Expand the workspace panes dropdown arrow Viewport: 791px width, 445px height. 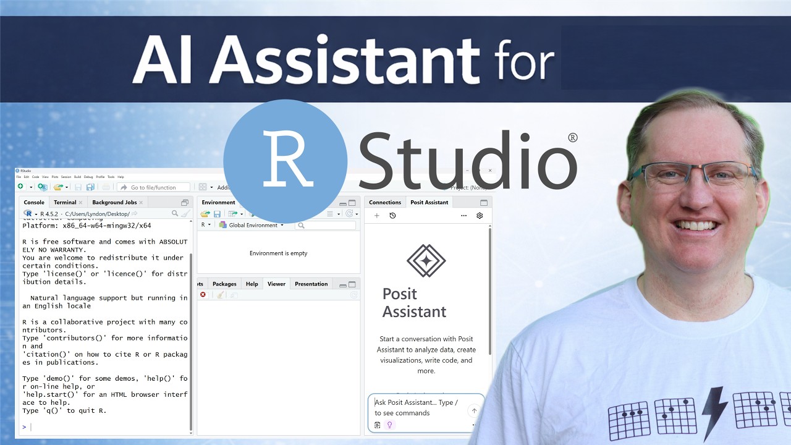point(211,187)
